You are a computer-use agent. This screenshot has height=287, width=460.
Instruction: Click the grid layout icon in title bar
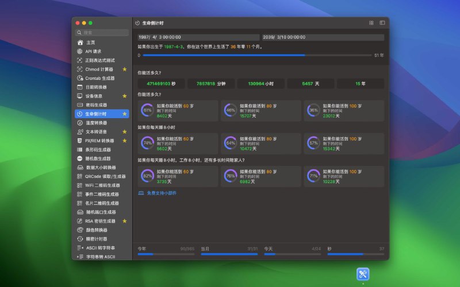[x=371, y=23]
